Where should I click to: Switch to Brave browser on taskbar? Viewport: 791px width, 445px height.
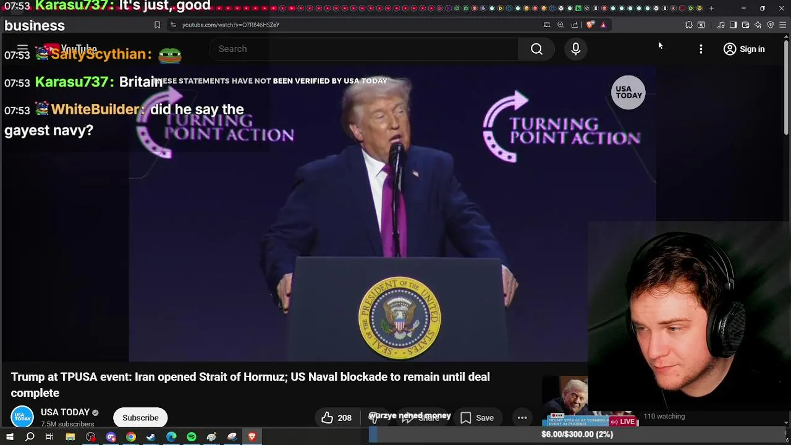point(252,437)
